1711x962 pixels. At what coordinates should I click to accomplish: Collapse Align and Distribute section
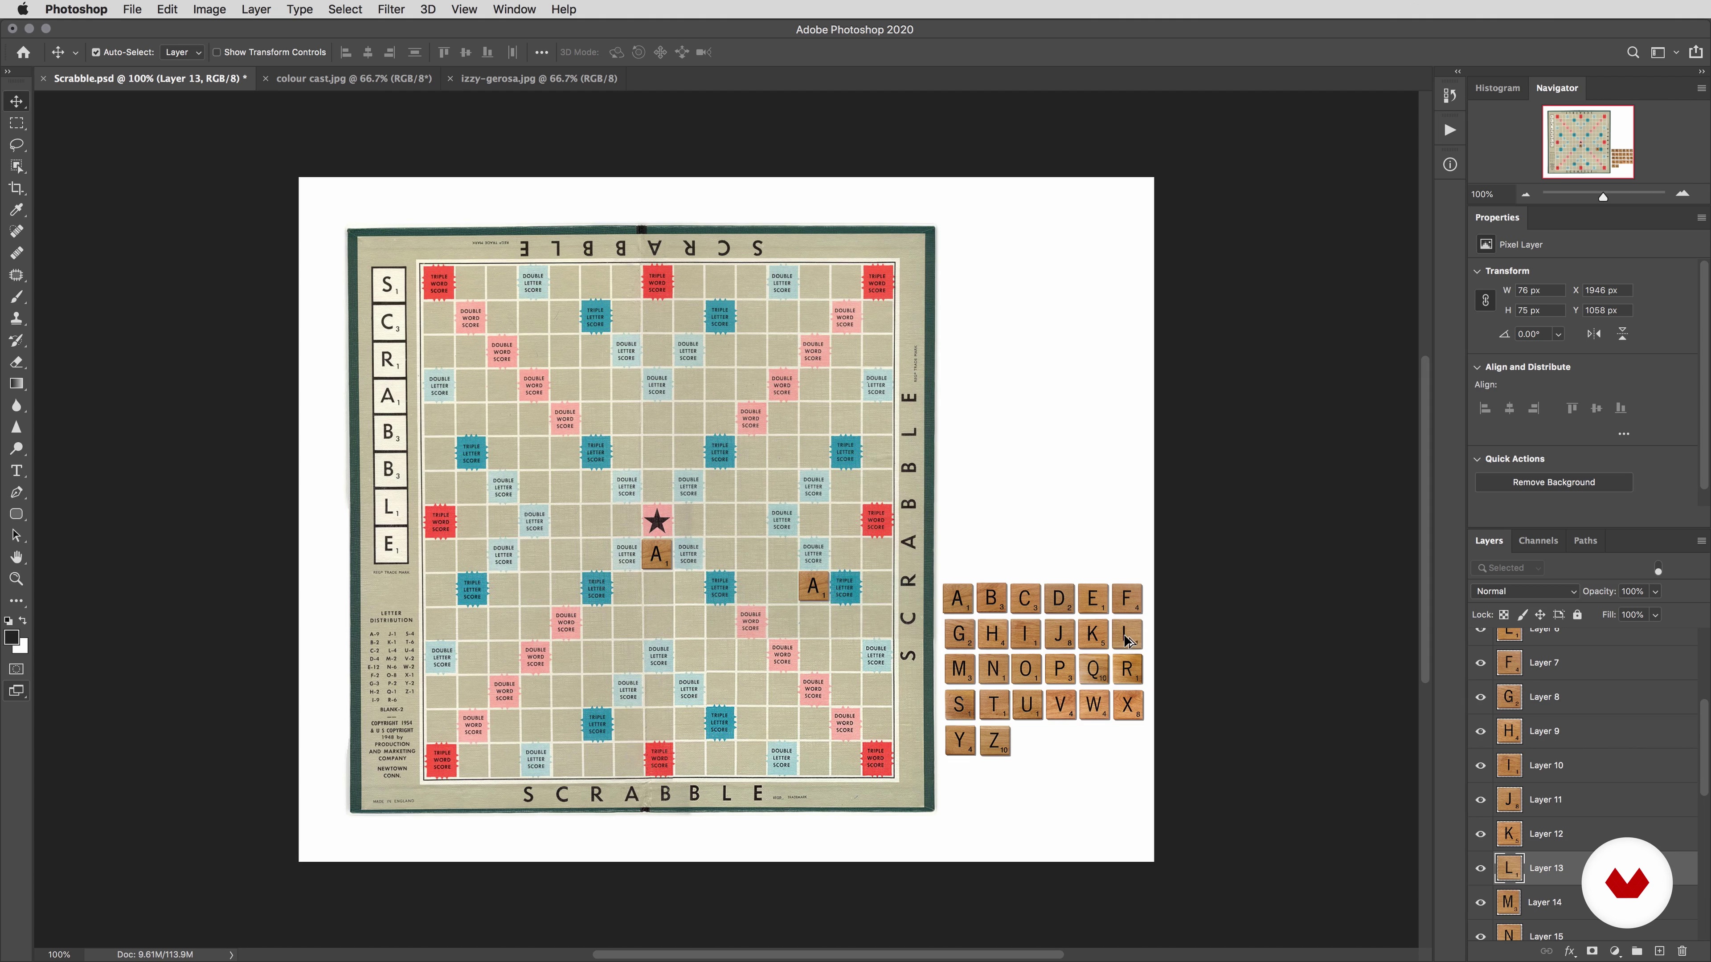(1477, 367)
